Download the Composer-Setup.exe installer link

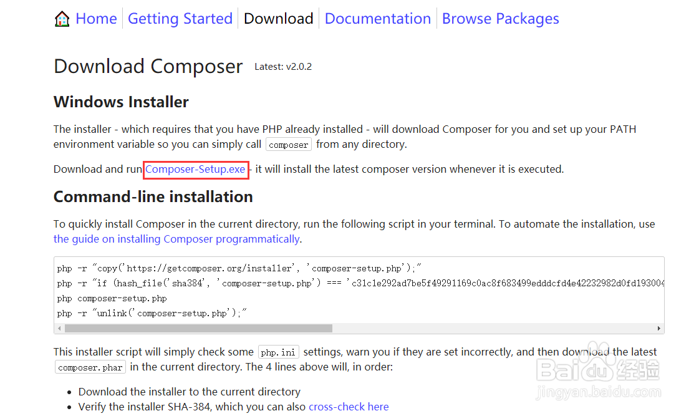pyautogui.click(x=195, y=170)
